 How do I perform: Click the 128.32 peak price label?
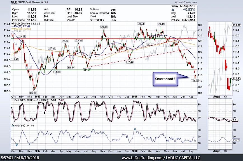[x=104, y=27]
